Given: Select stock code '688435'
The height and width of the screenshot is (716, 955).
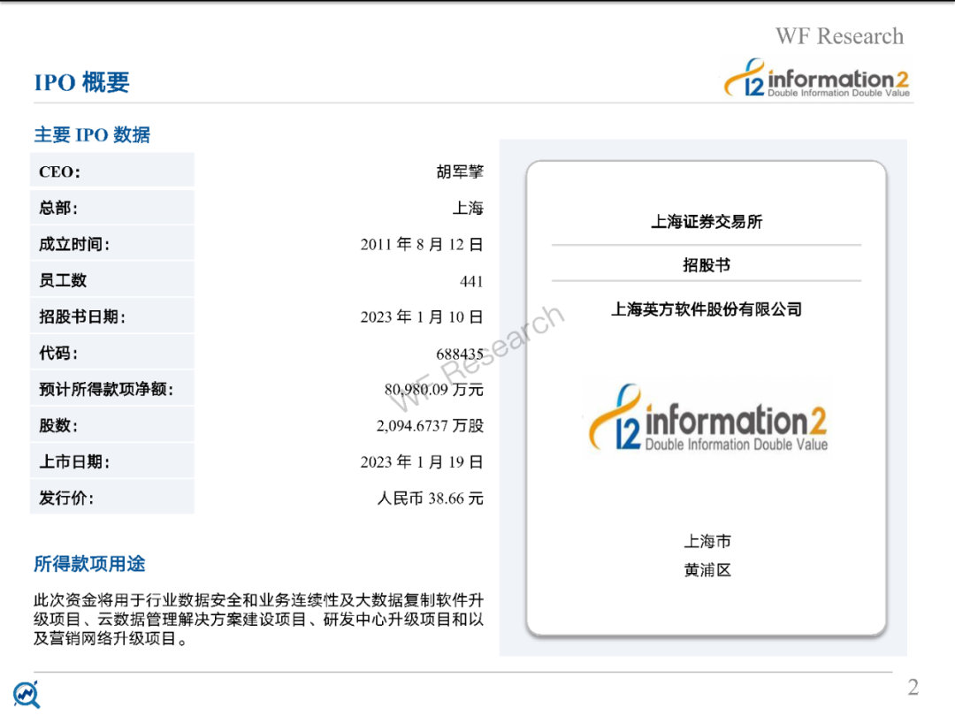Looking at the screenshot, I should 460,354.
